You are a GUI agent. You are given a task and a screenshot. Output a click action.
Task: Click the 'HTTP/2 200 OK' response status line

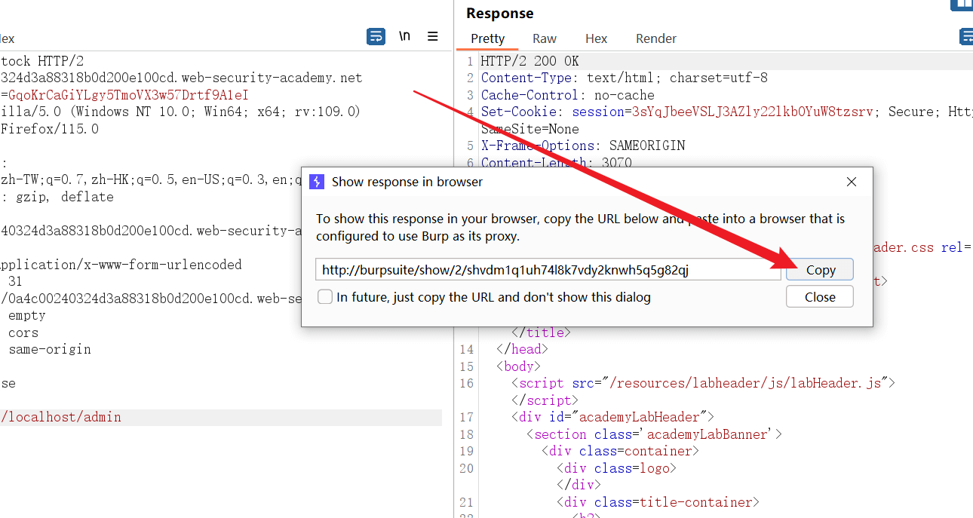point(529,61)
